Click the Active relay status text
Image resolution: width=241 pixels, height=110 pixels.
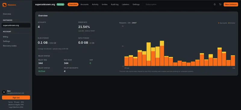coord(42,71)
